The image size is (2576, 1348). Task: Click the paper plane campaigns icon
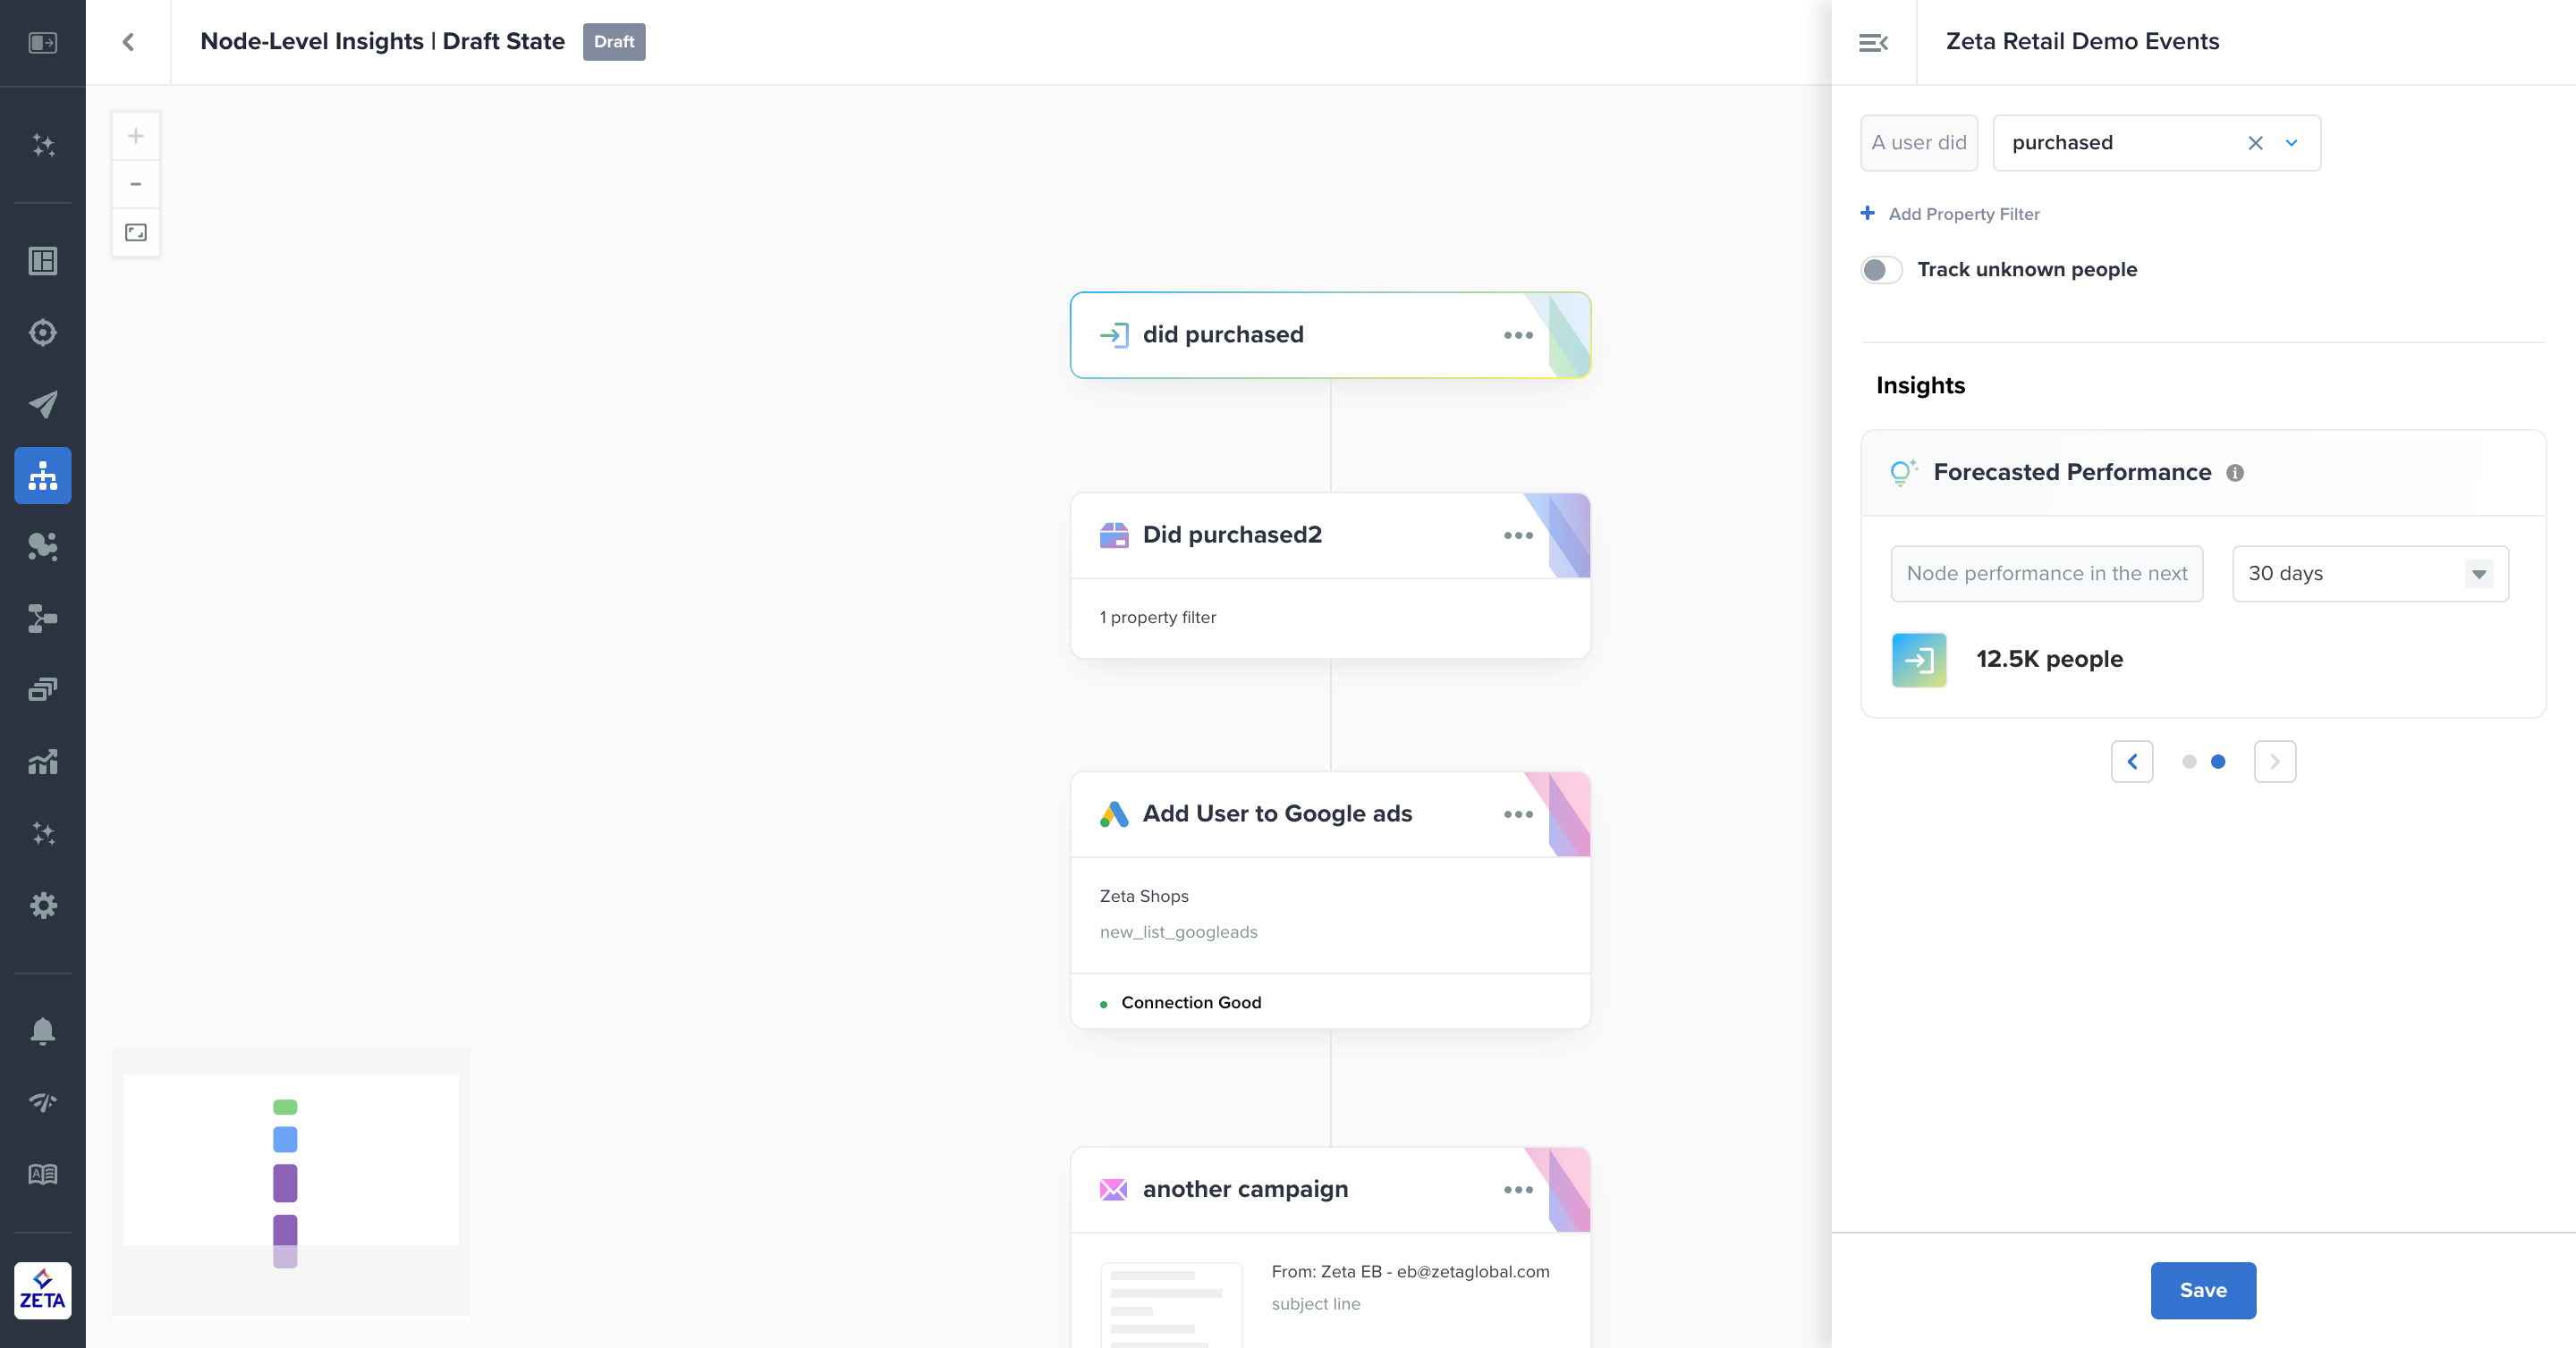42,404
